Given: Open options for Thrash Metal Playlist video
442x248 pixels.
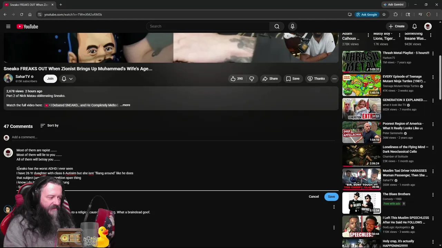Looking at the screenshot, I should pyautogui.click(x=433, y=54).
